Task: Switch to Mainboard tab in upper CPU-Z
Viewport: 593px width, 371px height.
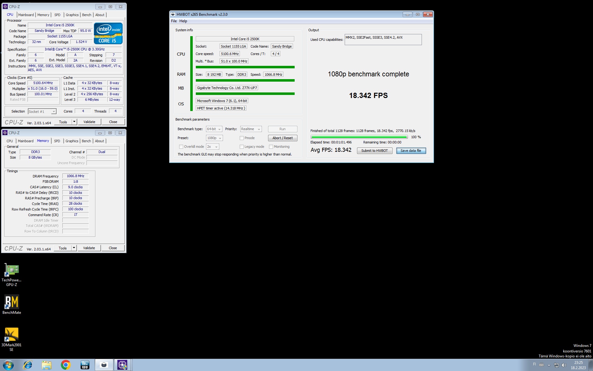Action: pos(26,15)
